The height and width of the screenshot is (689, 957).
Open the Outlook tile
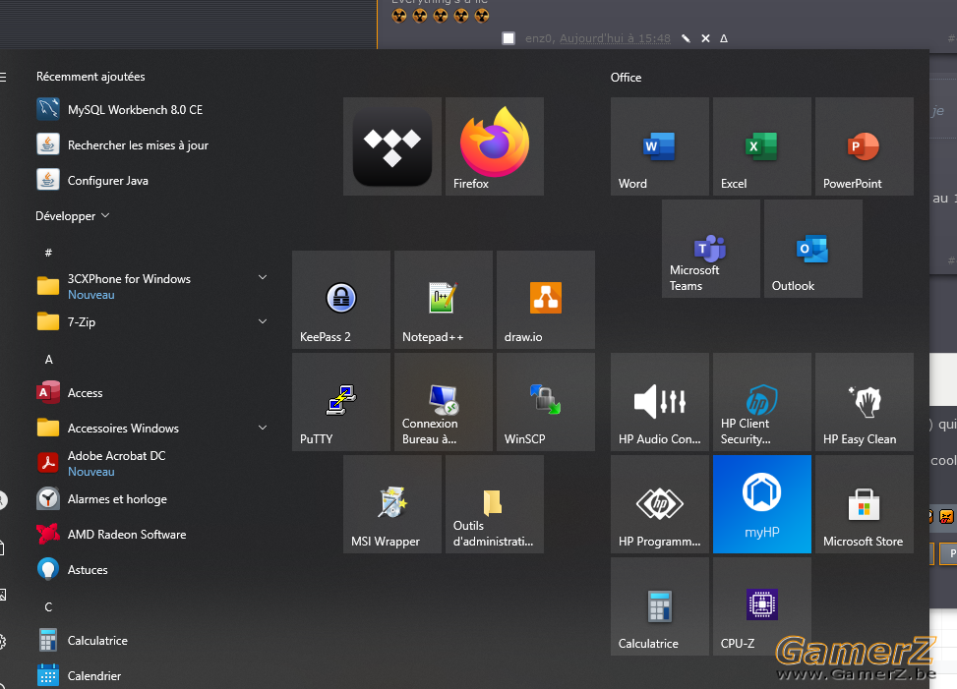coord(813,249)
